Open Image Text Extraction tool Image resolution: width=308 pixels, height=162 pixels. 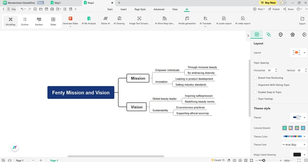(139, 20)
